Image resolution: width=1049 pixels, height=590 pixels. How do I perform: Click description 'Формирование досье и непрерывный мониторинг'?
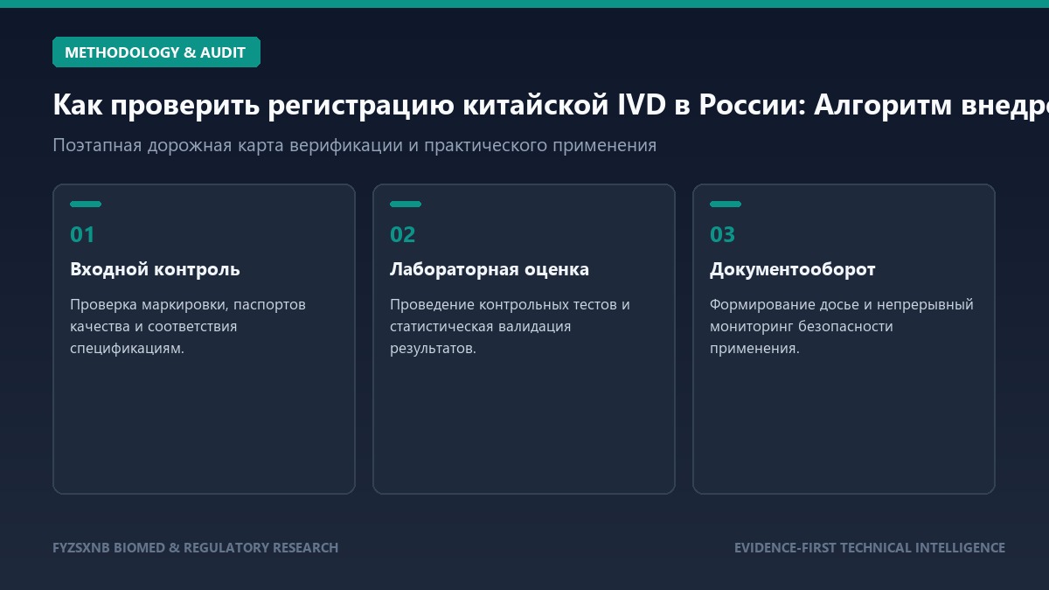pyautogui.click(x=842, y=326)
